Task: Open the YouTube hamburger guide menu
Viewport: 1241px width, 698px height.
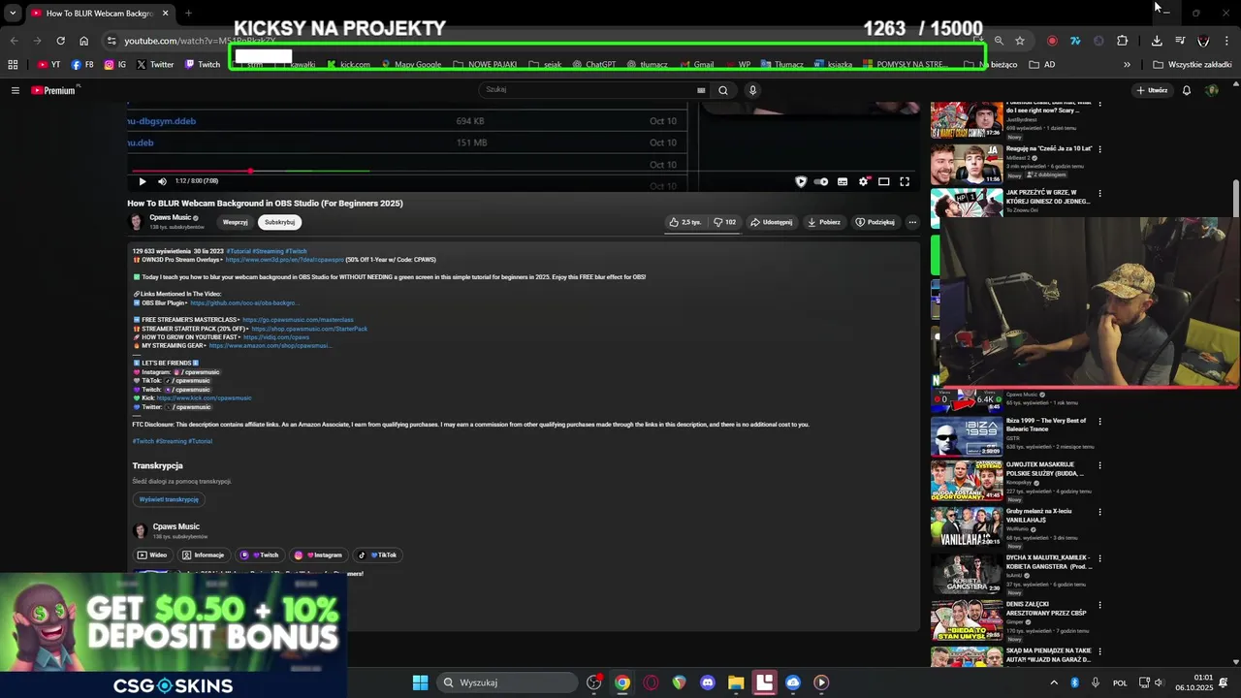Action: [x=15, y=90]
